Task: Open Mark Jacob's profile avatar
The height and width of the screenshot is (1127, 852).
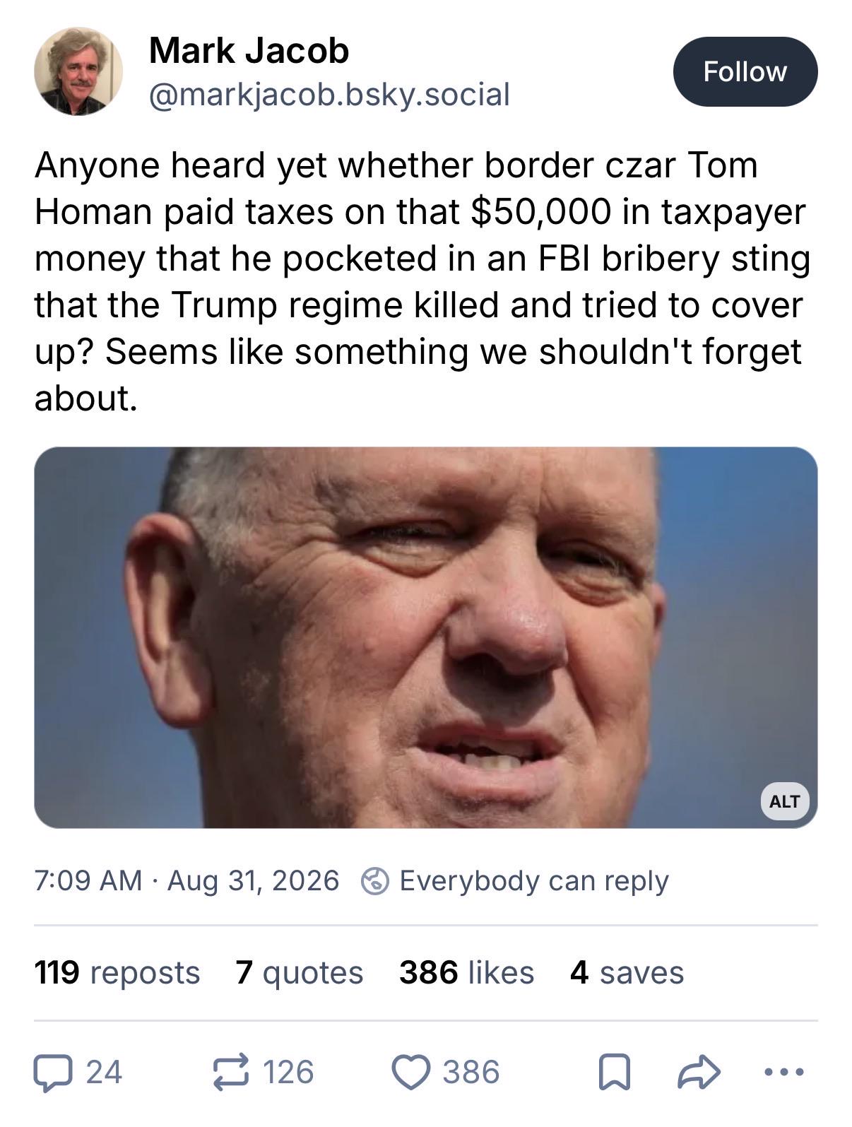Action: (78, 71)
